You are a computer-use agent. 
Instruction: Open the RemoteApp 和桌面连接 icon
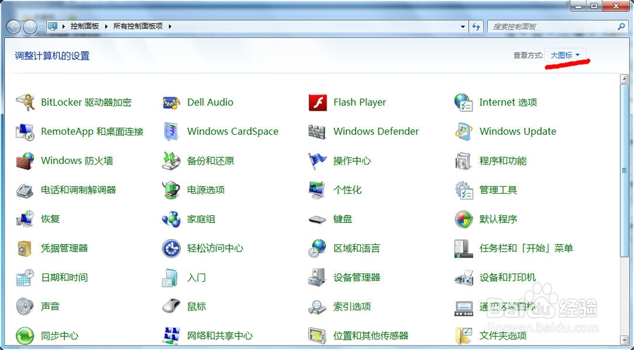(x=25, y=132)
